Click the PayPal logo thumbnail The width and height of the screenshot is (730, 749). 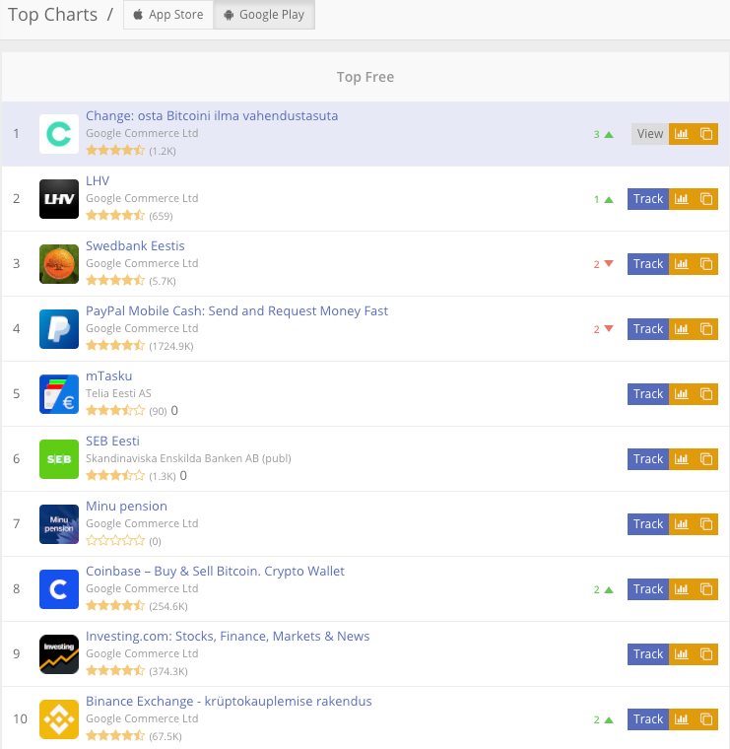(x=59, y=328)
